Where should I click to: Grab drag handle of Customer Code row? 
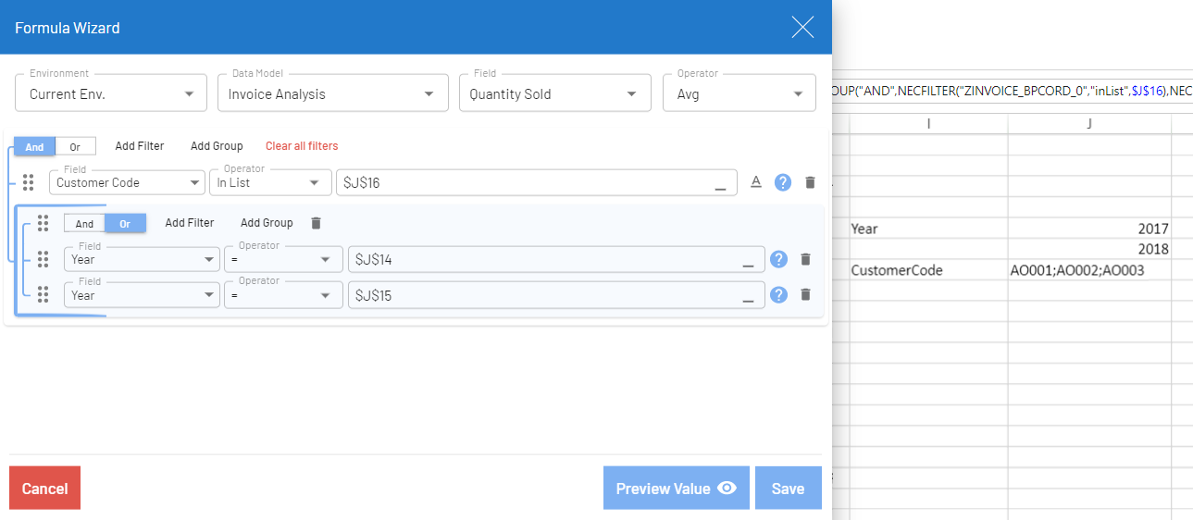click(x=28, y=182)
